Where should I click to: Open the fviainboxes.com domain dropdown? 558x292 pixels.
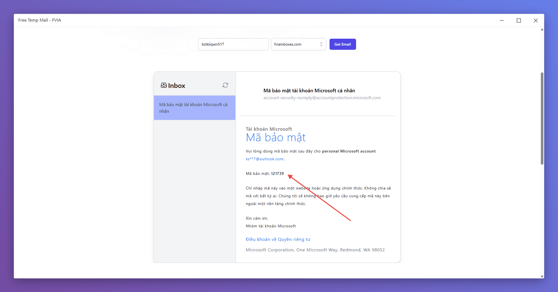pos(298,44)
